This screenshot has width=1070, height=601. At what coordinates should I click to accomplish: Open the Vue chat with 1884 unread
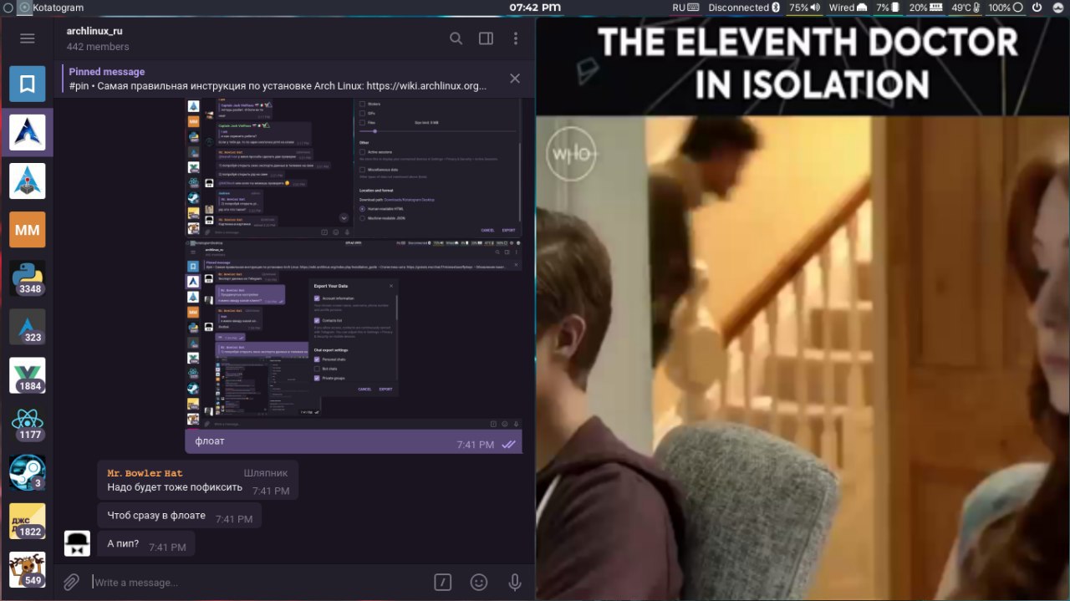[27, 375]
